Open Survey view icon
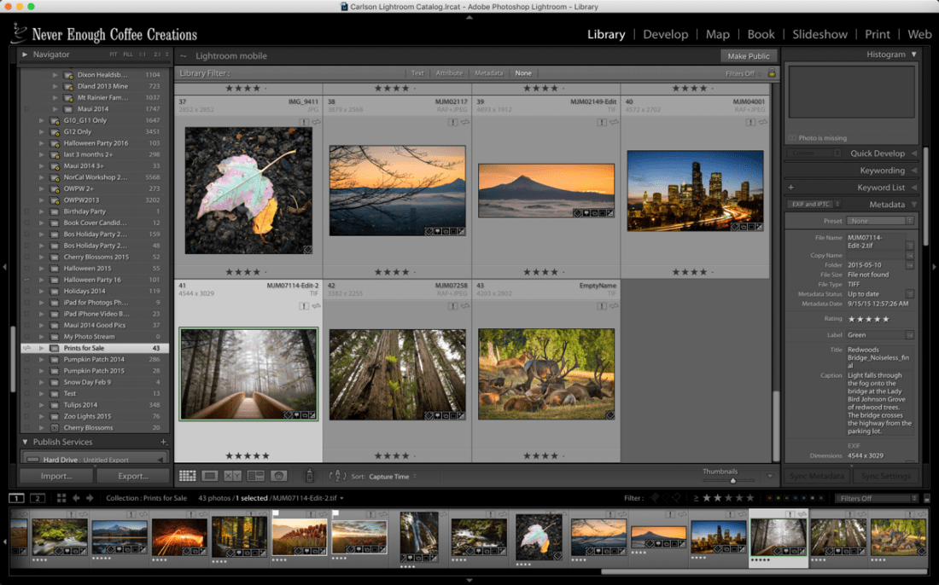The height and width of the screenshot is (585, 939). pyautogui.click(x=256, y=476)
